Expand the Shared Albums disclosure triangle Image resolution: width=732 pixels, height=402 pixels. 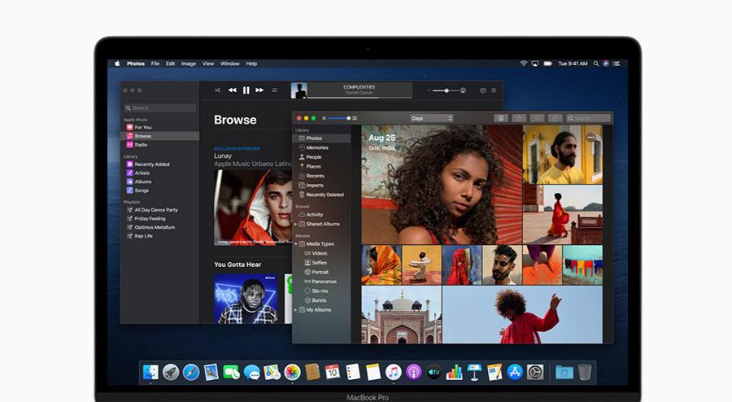pyautogui.click(x=295, y=224)
